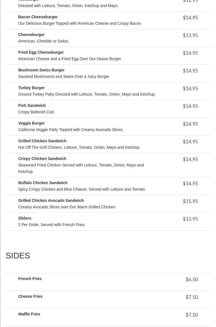Select Grilled Chicken Sandwich title
Screen dimensions: 216x327
click(x=42, y=141)
